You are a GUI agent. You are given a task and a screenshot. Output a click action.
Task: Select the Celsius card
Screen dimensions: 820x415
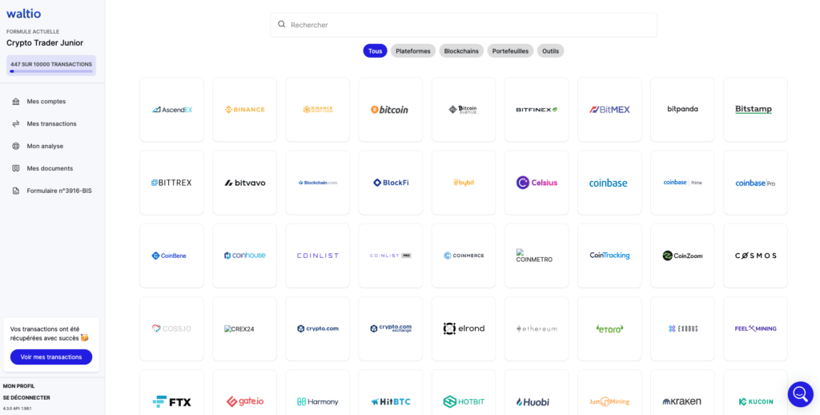click(536, 183)
